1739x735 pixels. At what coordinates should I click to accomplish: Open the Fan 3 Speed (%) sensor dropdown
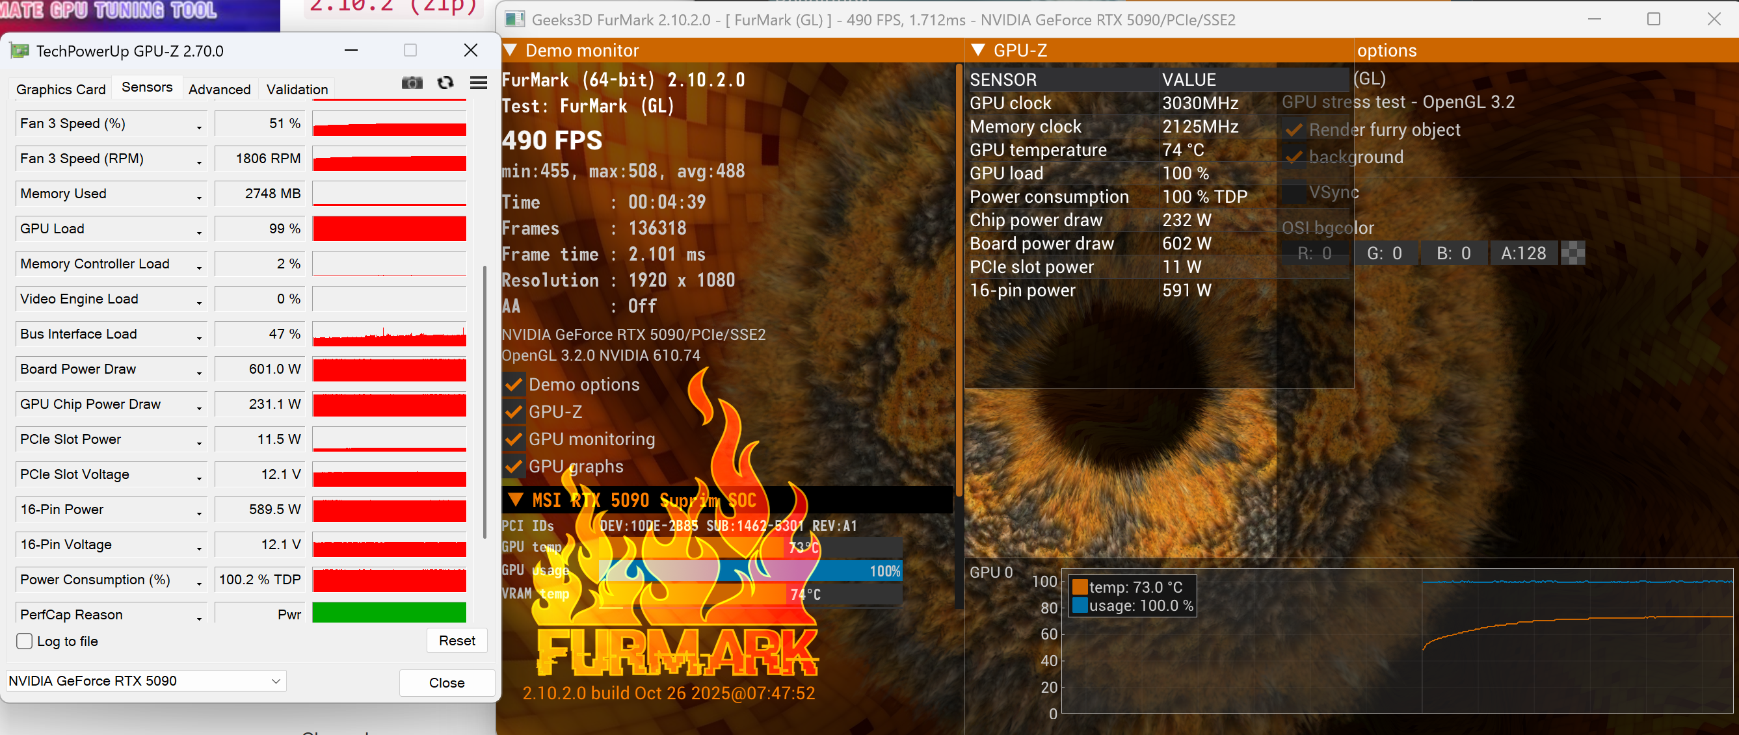click(x=199, y=126)
